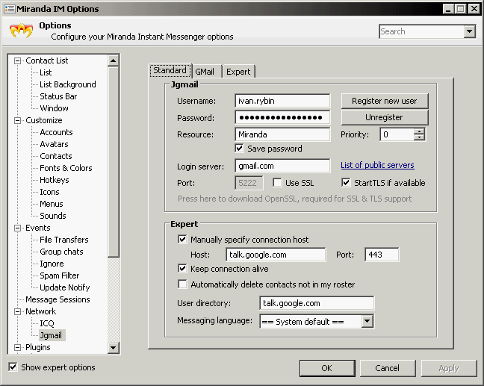The image size is (484, 386).
Task: Select Group chats tree item
Action: [61, 252]
